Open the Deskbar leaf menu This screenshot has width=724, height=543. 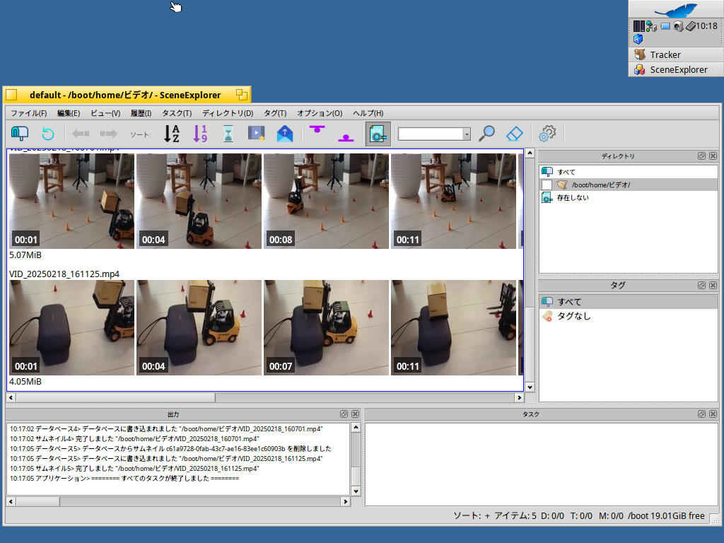(x=676, y=9)
